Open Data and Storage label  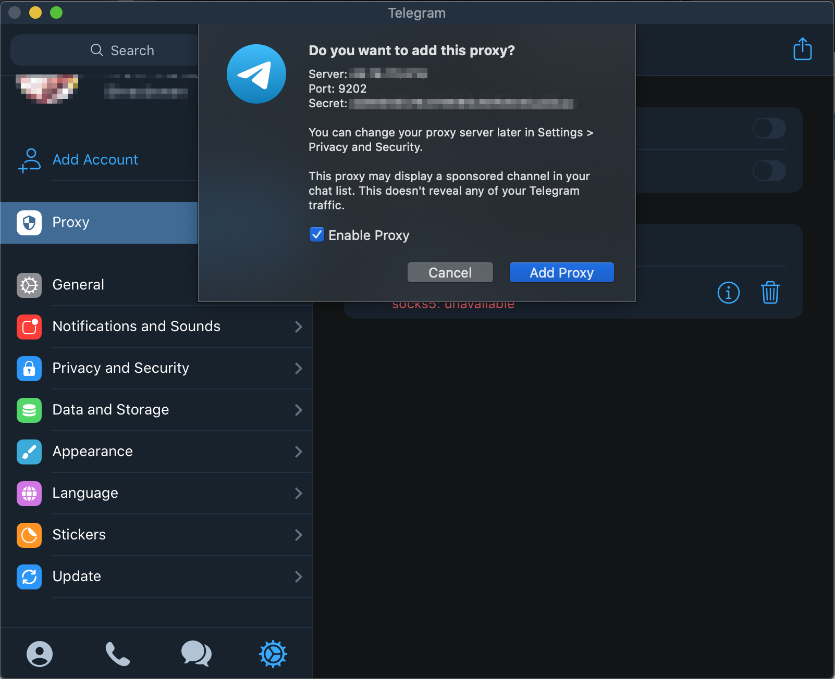pos(111,409)
